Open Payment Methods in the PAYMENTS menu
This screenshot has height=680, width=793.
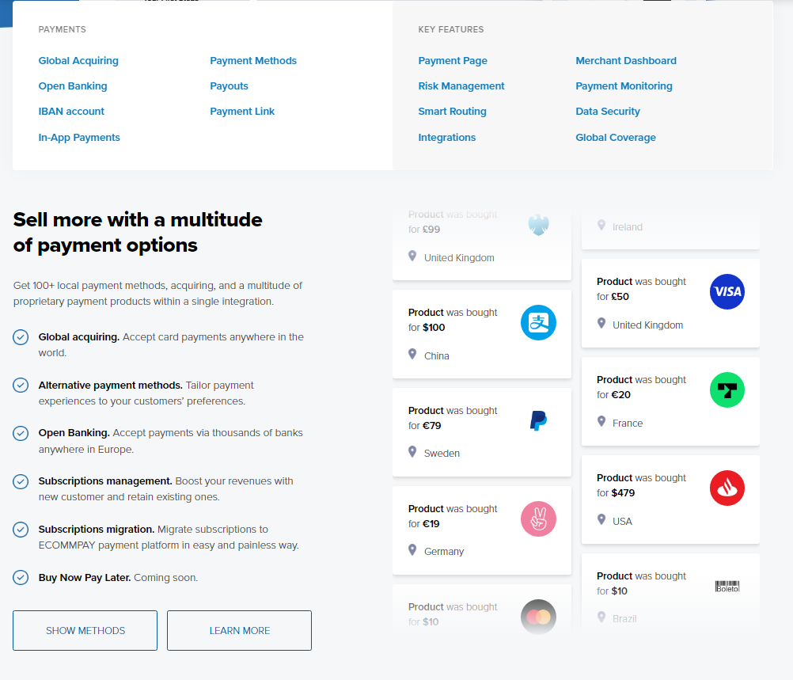pyautogui.click(x=253, y=60)
